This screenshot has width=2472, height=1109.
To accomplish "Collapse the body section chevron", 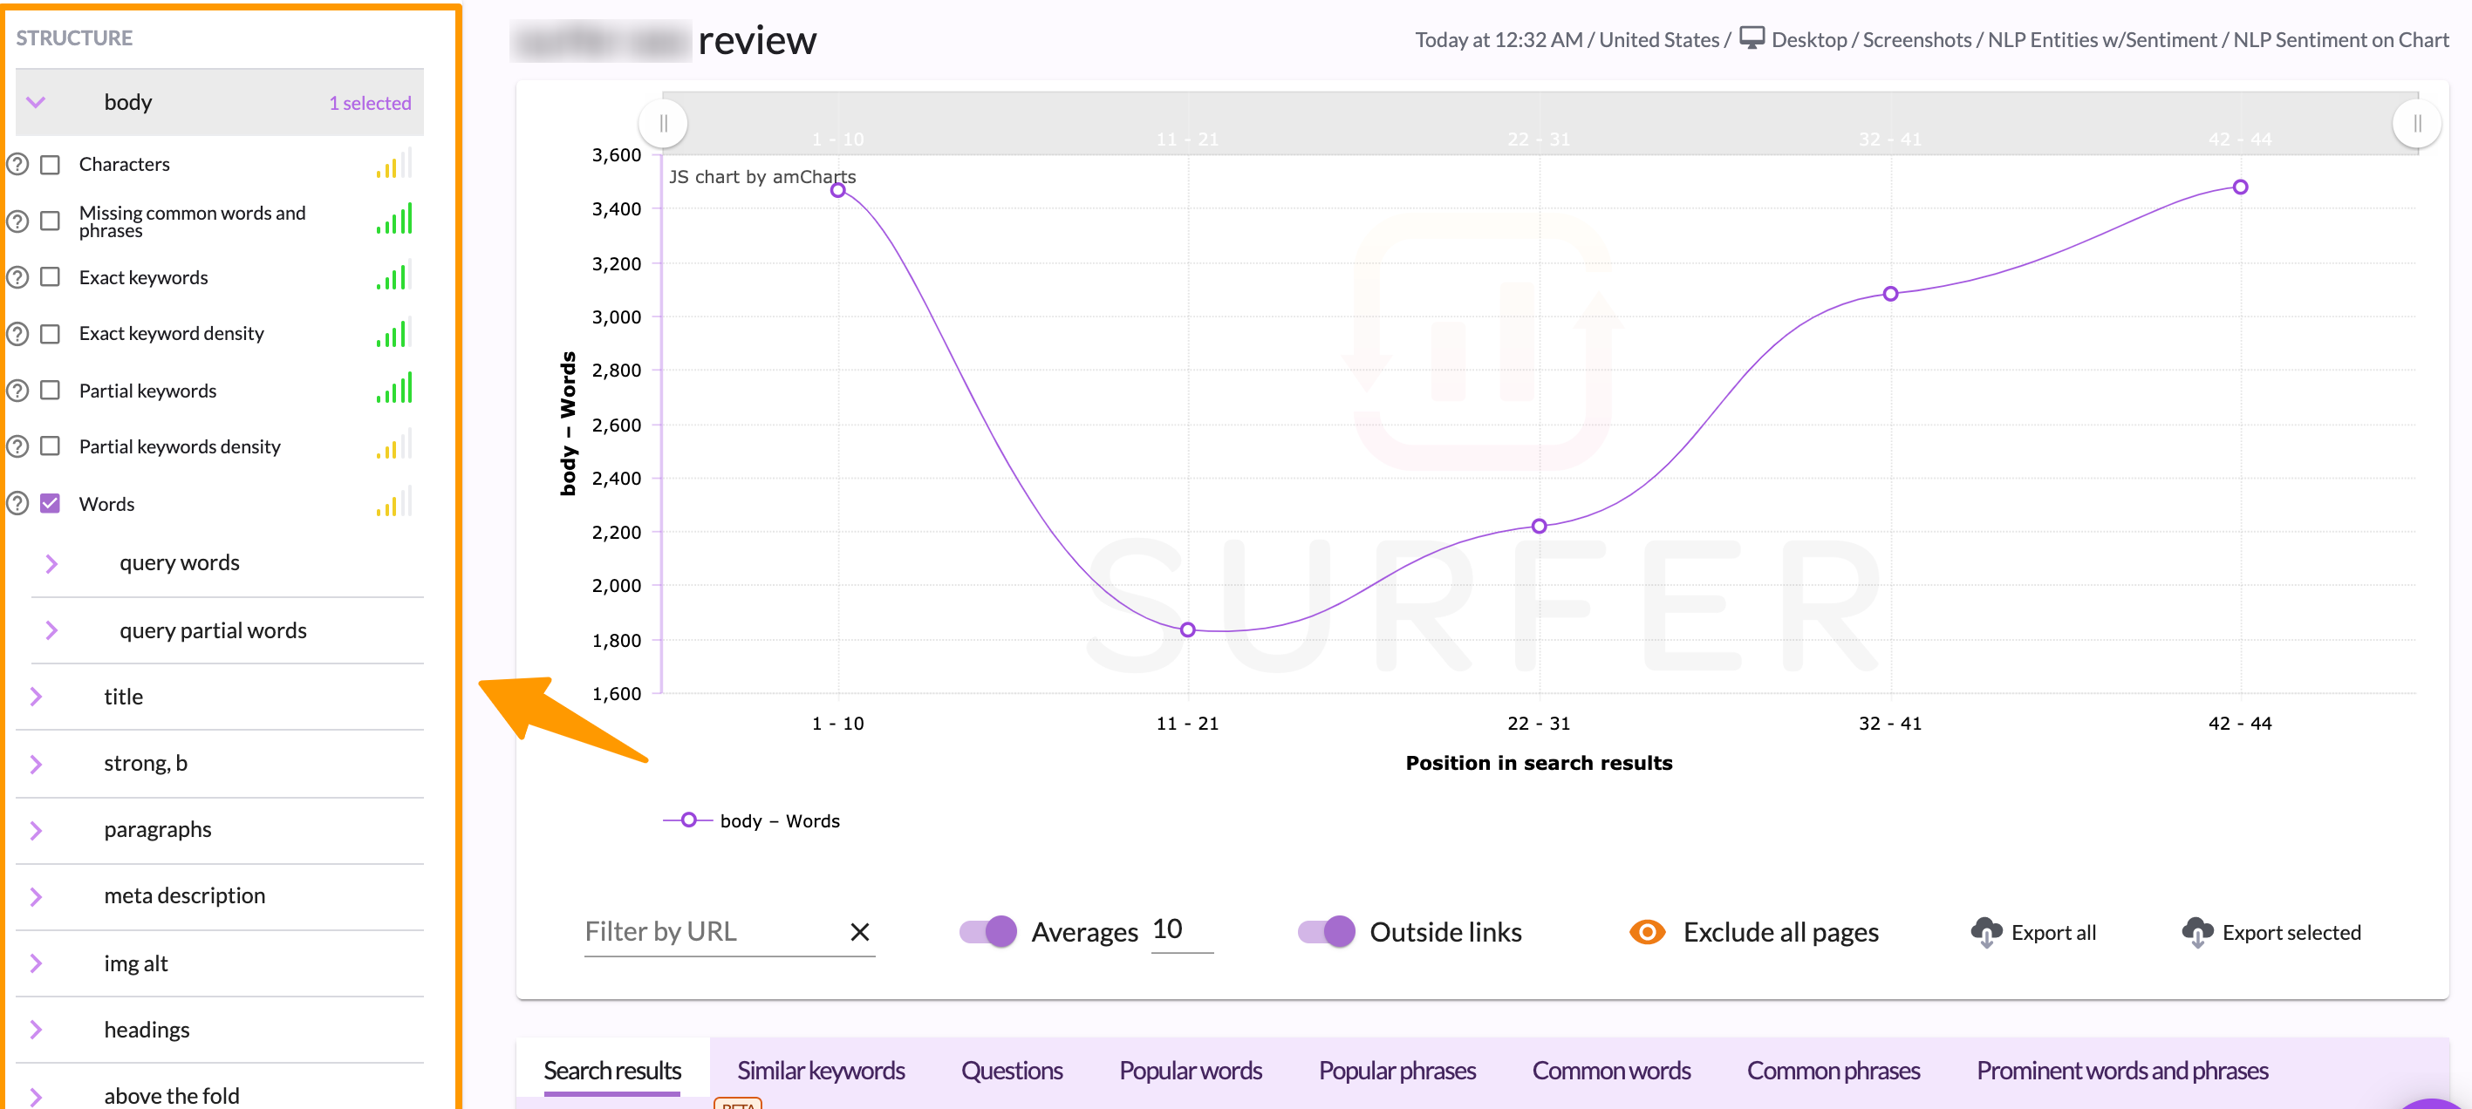I will tap(36, 102).
